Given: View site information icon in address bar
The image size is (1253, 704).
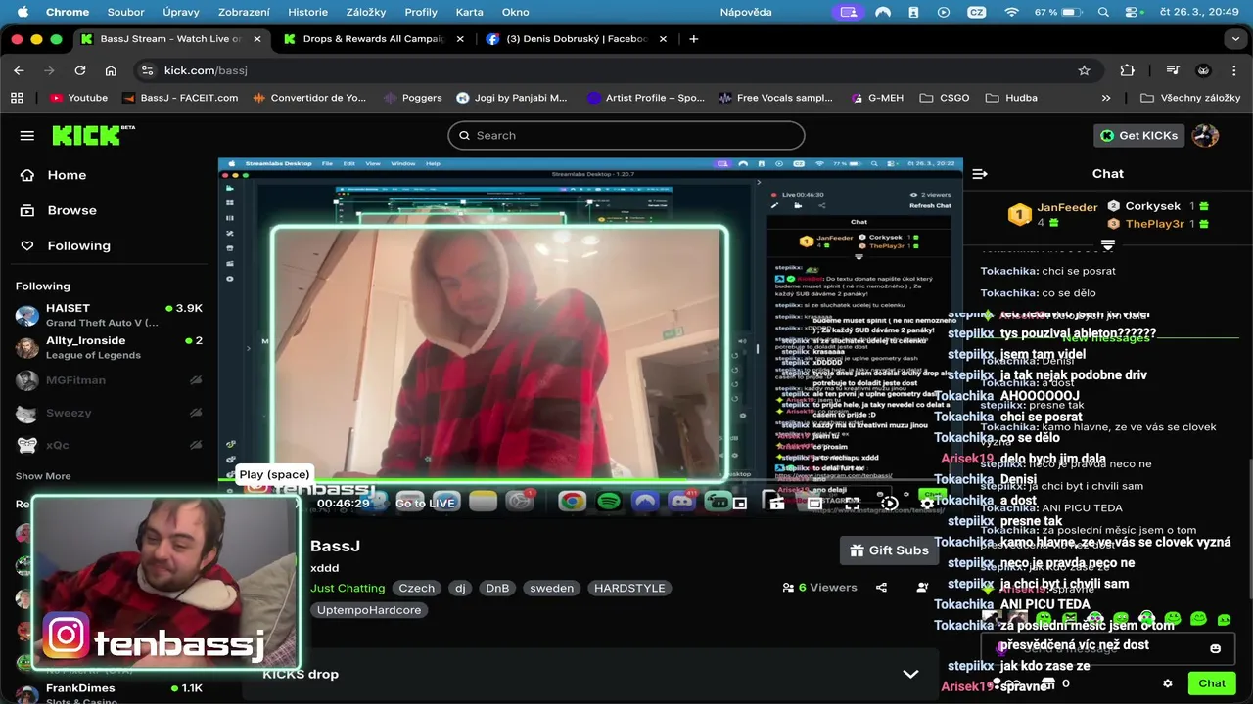Looking at the screenshot, I should tap(147, 70).
